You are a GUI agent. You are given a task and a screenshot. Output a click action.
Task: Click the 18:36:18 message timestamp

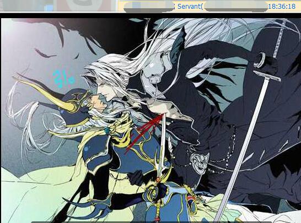[282, 7]
